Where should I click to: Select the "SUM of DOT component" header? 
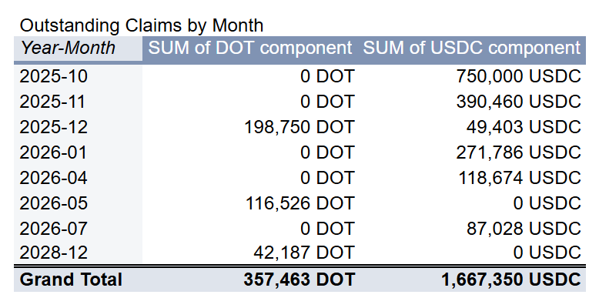pos(249,48)
